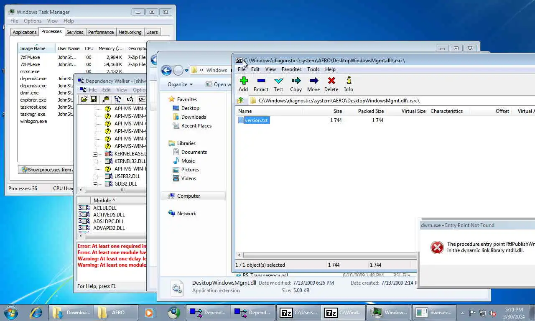535x321 pixels.
Task: Toggle undecorate C++ functions icon in Dependency Walker
Action: (142, 99)
